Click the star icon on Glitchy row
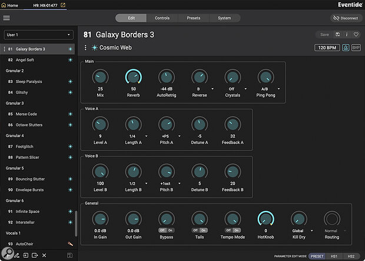This screenshot has height=261, width=365. click(70, 92)
